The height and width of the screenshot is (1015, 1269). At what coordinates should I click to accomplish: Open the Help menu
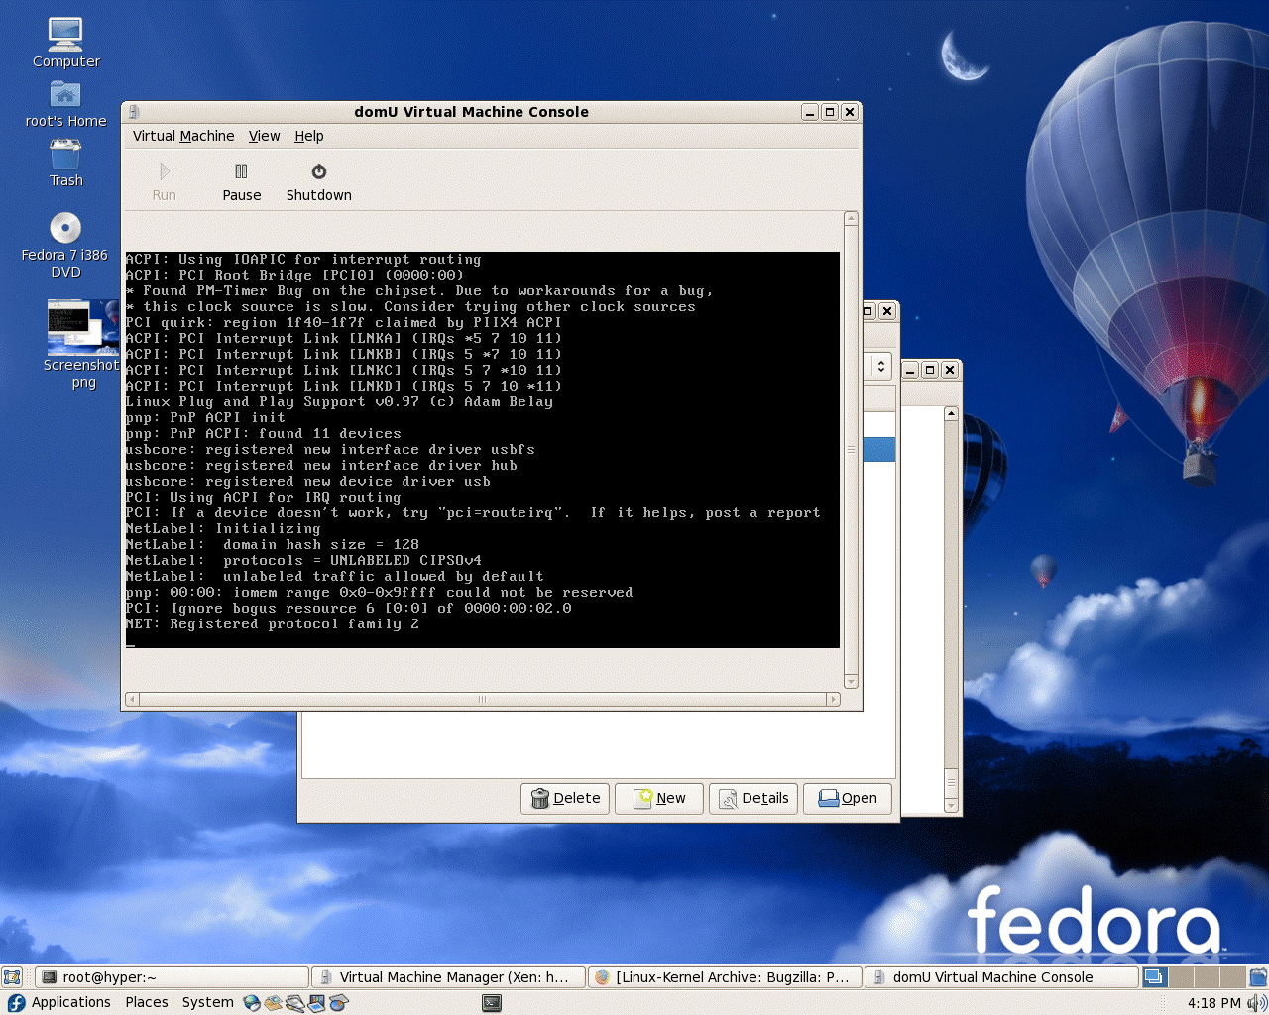(308, 136)
